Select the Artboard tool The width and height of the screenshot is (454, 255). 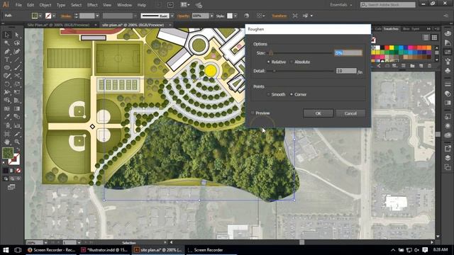(7, 134)
